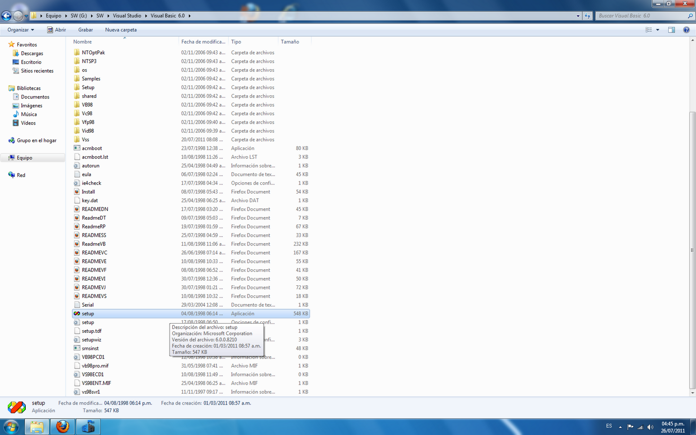The width and height of the screenshot is (696, 435).
Task: Select Documentos under Bibliotecas
Action: tap(35, 97)
